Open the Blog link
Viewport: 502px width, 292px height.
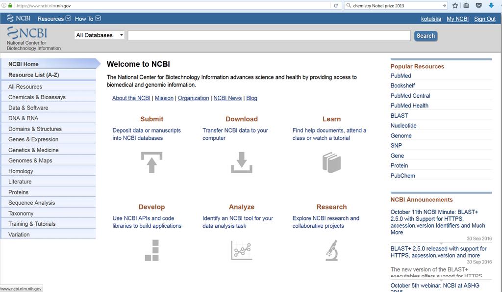(x=251, y=98)
